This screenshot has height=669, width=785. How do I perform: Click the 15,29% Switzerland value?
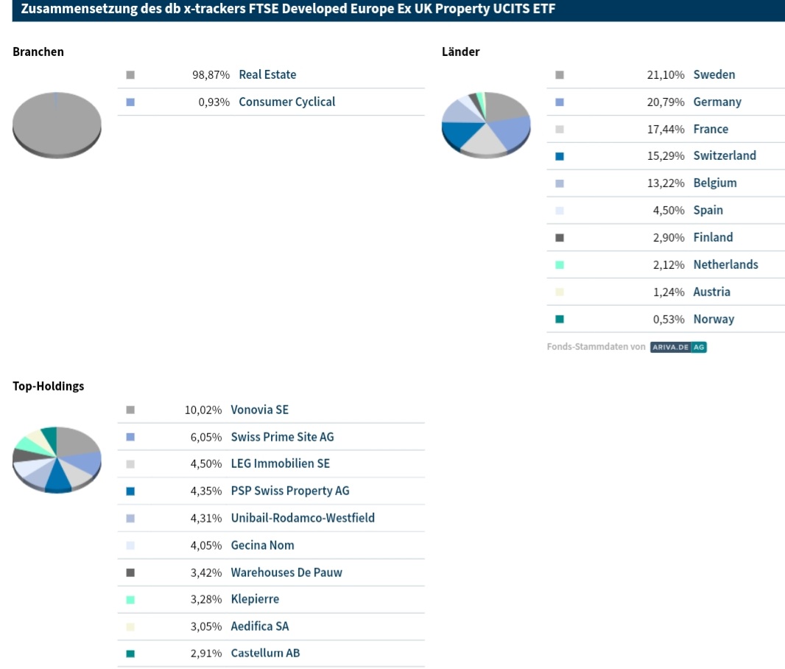666,156
